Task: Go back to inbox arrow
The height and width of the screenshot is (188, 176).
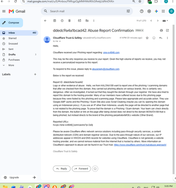Action: coord(45,21)
